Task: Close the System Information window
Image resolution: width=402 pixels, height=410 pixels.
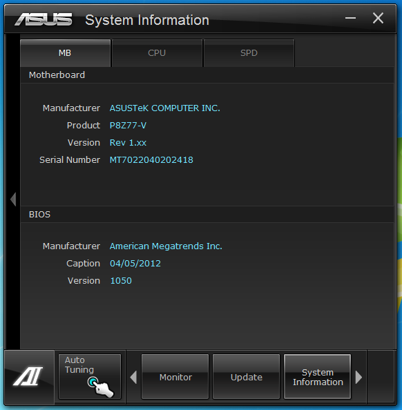Action: [x=378, y=18]
